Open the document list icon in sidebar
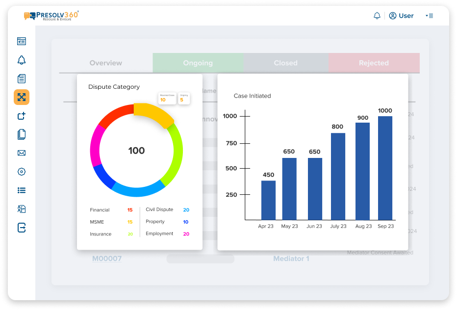Screen dimensions: 457x310 tap(22, 78)
